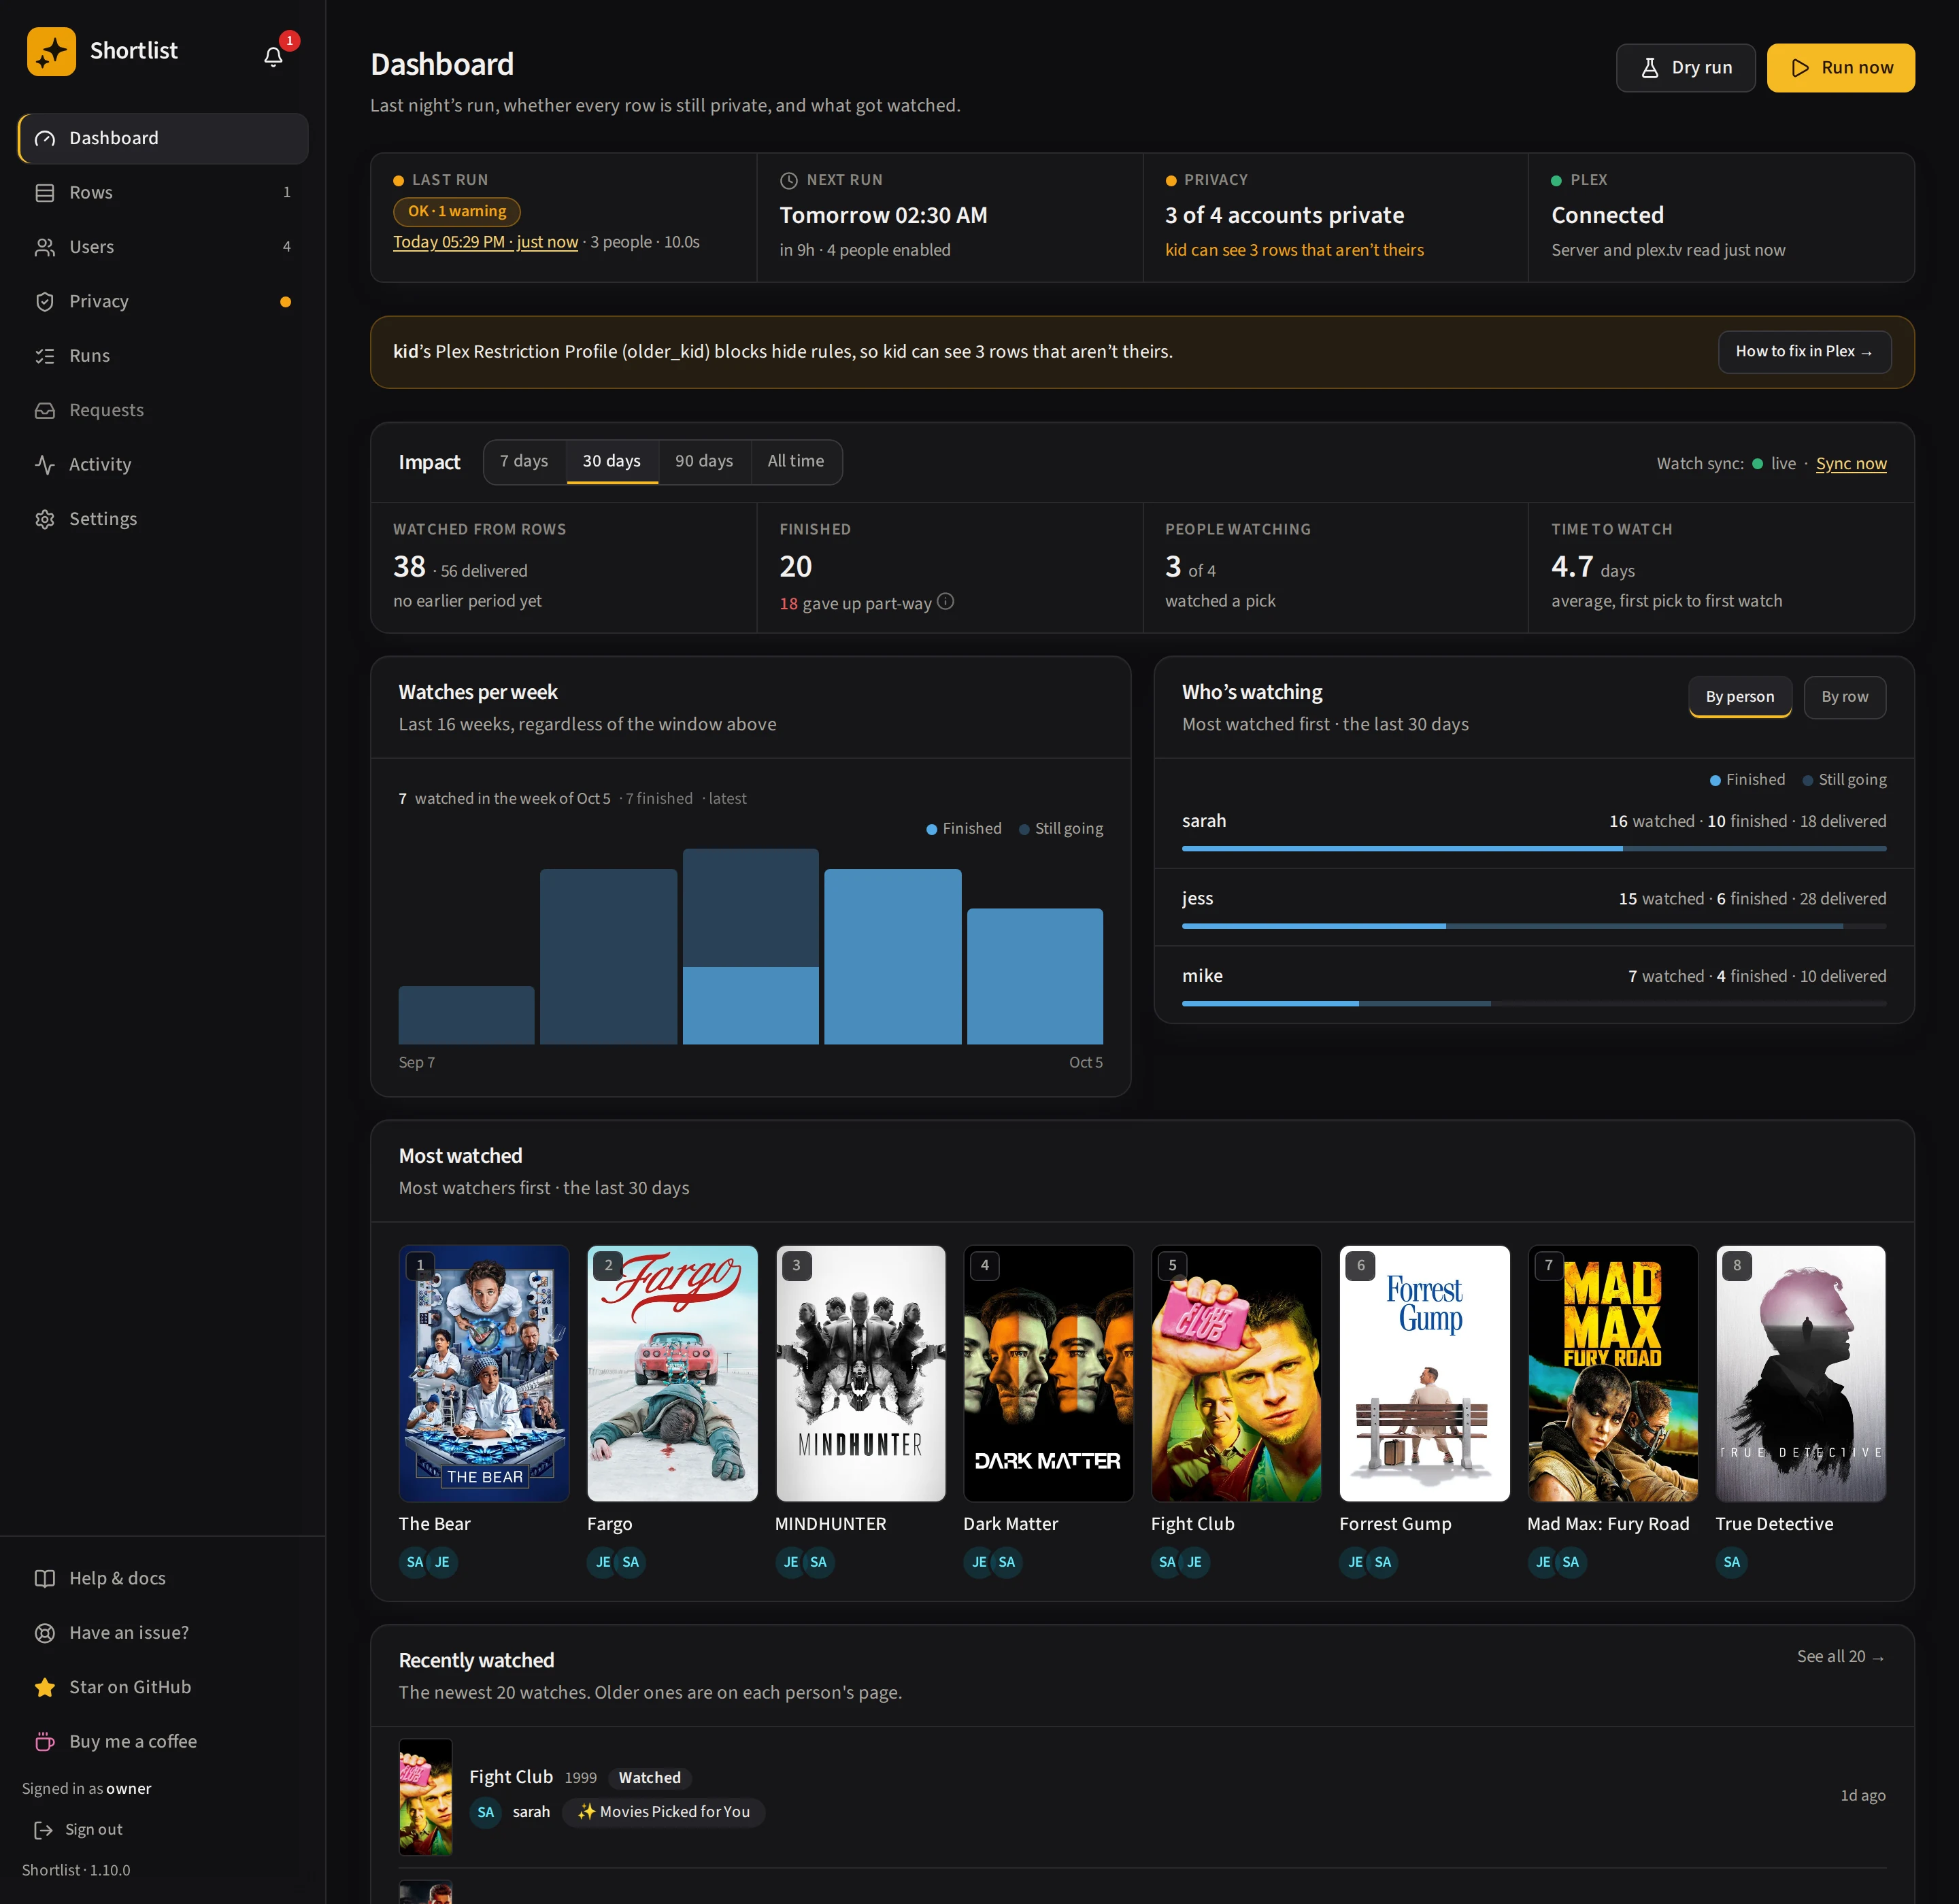Click the Privacy shield icon in sidebar
The width and height of the screenshot is (1959, 1904).
pyautogui.click(x=45, y=302)
